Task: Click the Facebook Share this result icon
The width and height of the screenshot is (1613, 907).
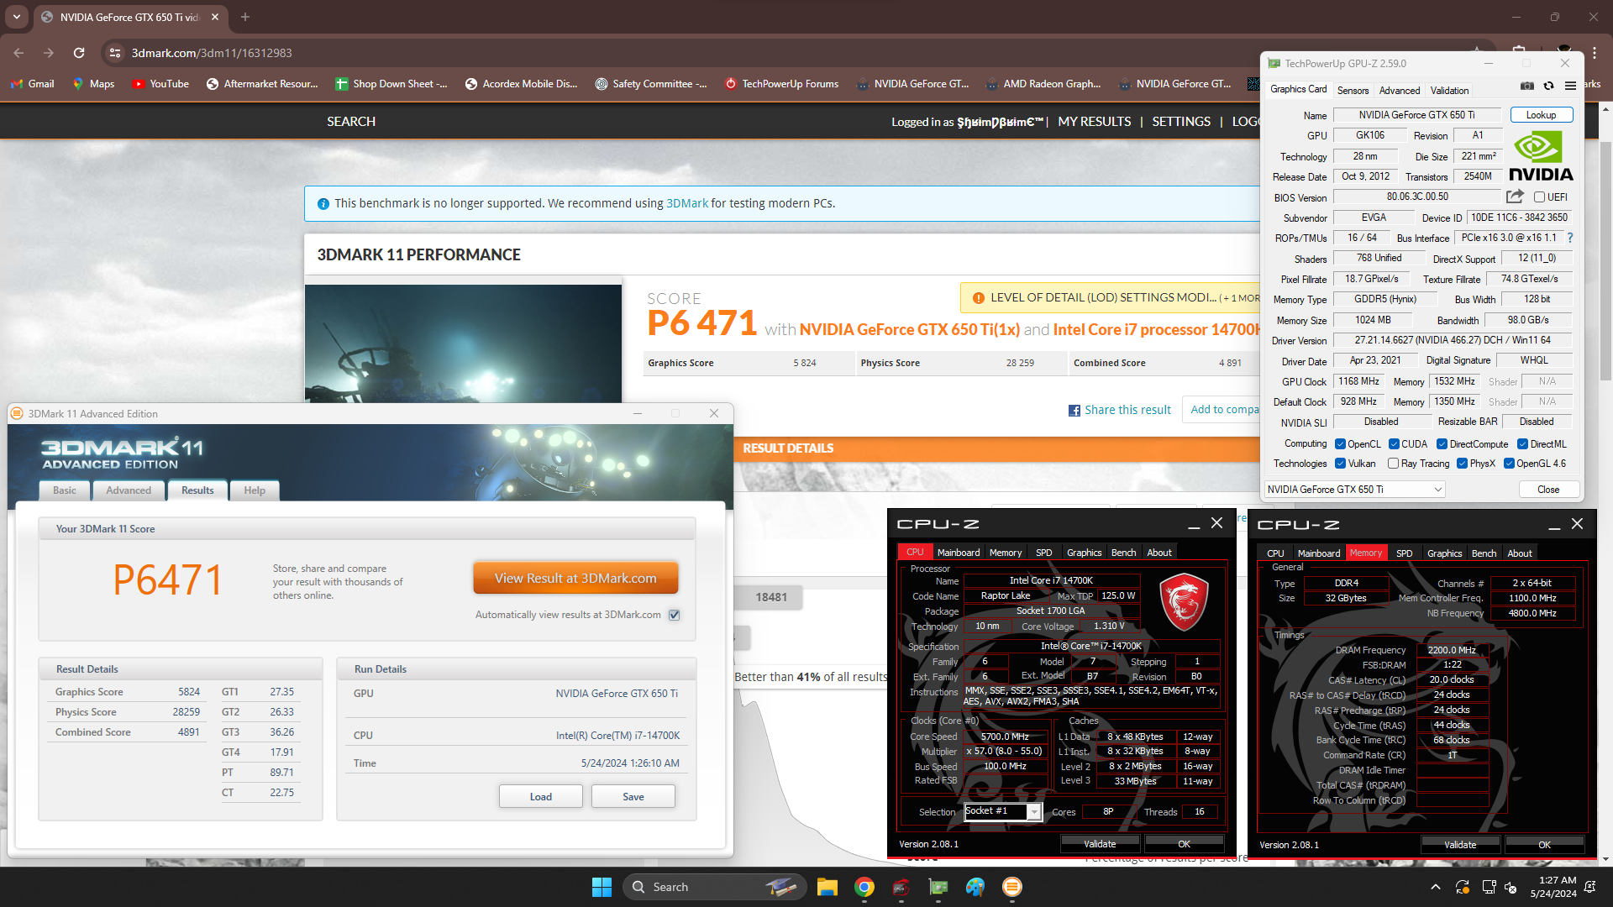Action: (1074, 411)
